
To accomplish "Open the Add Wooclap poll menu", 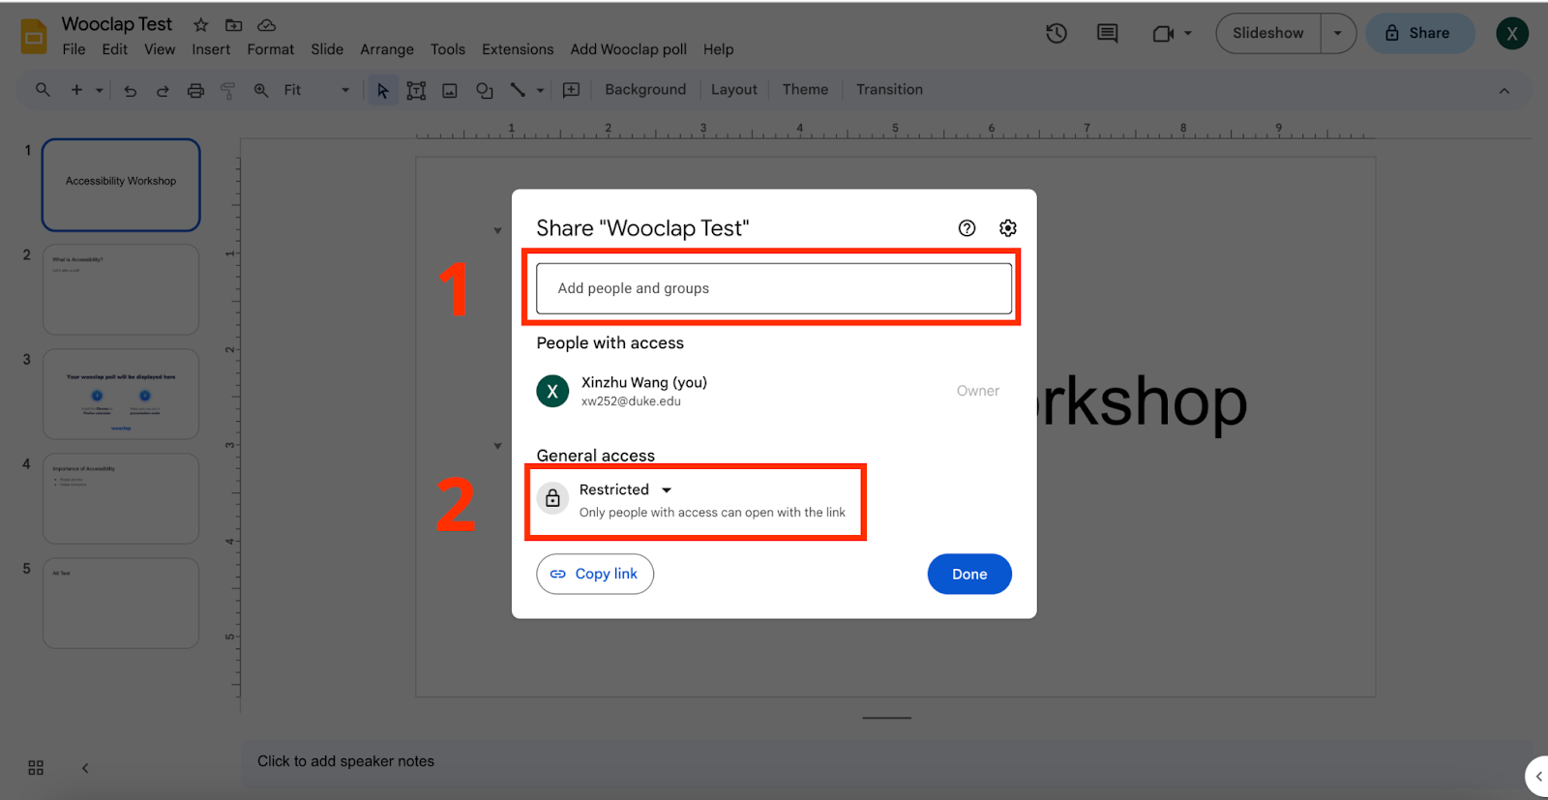I will click(629, 49).
